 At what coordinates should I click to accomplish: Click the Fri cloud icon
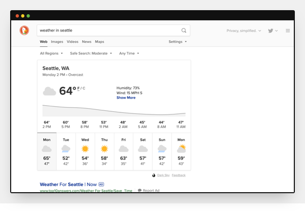click(124, 149)
